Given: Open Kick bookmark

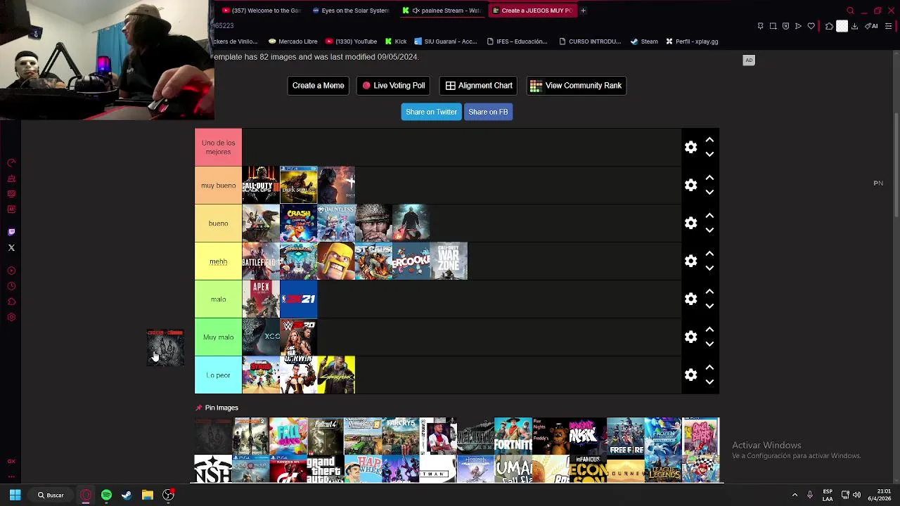Looking at the screenshot, I should coord(395,41).
